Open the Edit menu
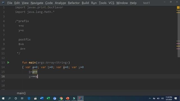Image resolution: width=180 pixels, height=101 pixels. 17,3
